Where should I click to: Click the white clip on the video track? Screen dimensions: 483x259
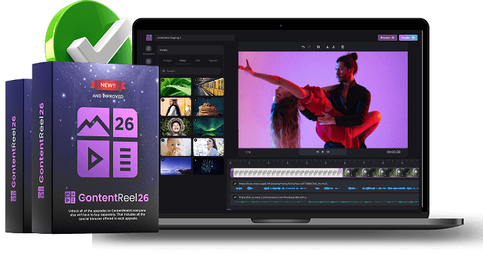coord(287,173)
